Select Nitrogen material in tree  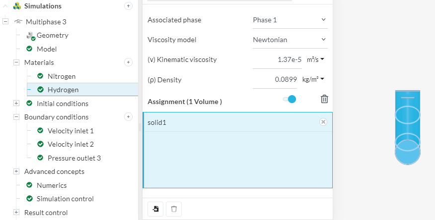(x=62, y=76)
